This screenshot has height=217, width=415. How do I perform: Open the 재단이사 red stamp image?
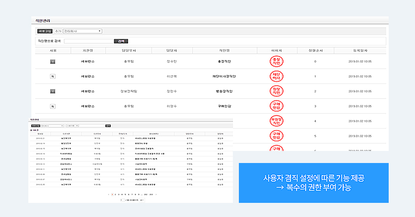coord(276,76)
